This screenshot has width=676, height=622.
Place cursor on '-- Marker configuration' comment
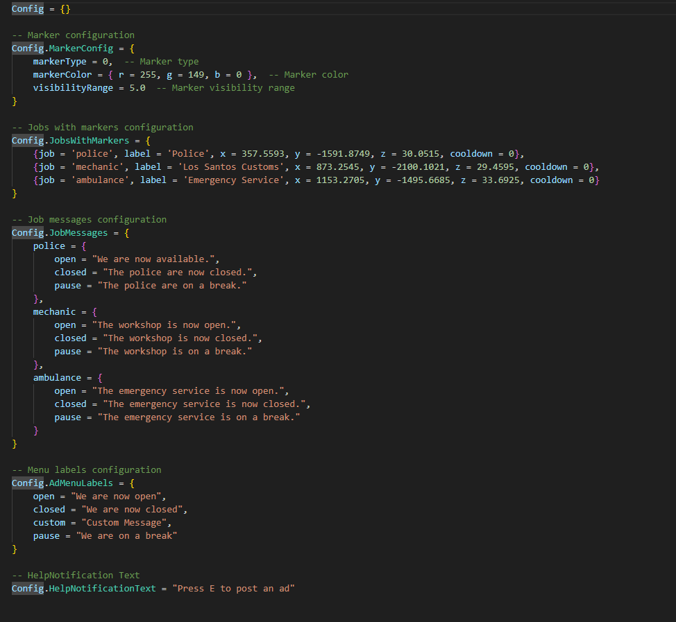(73, 35)
